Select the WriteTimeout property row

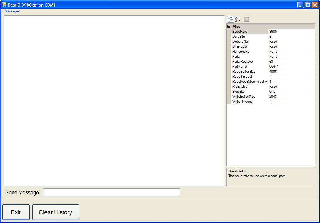pos(271,102)
